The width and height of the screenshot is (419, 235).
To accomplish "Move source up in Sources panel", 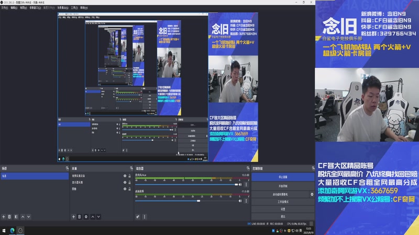I will 93,217.
